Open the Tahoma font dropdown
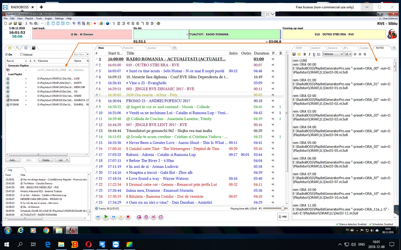The image size is (401, 250). 333,54
